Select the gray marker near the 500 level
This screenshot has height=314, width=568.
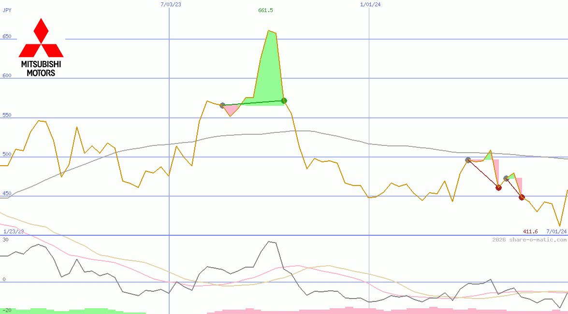[467, 160]
